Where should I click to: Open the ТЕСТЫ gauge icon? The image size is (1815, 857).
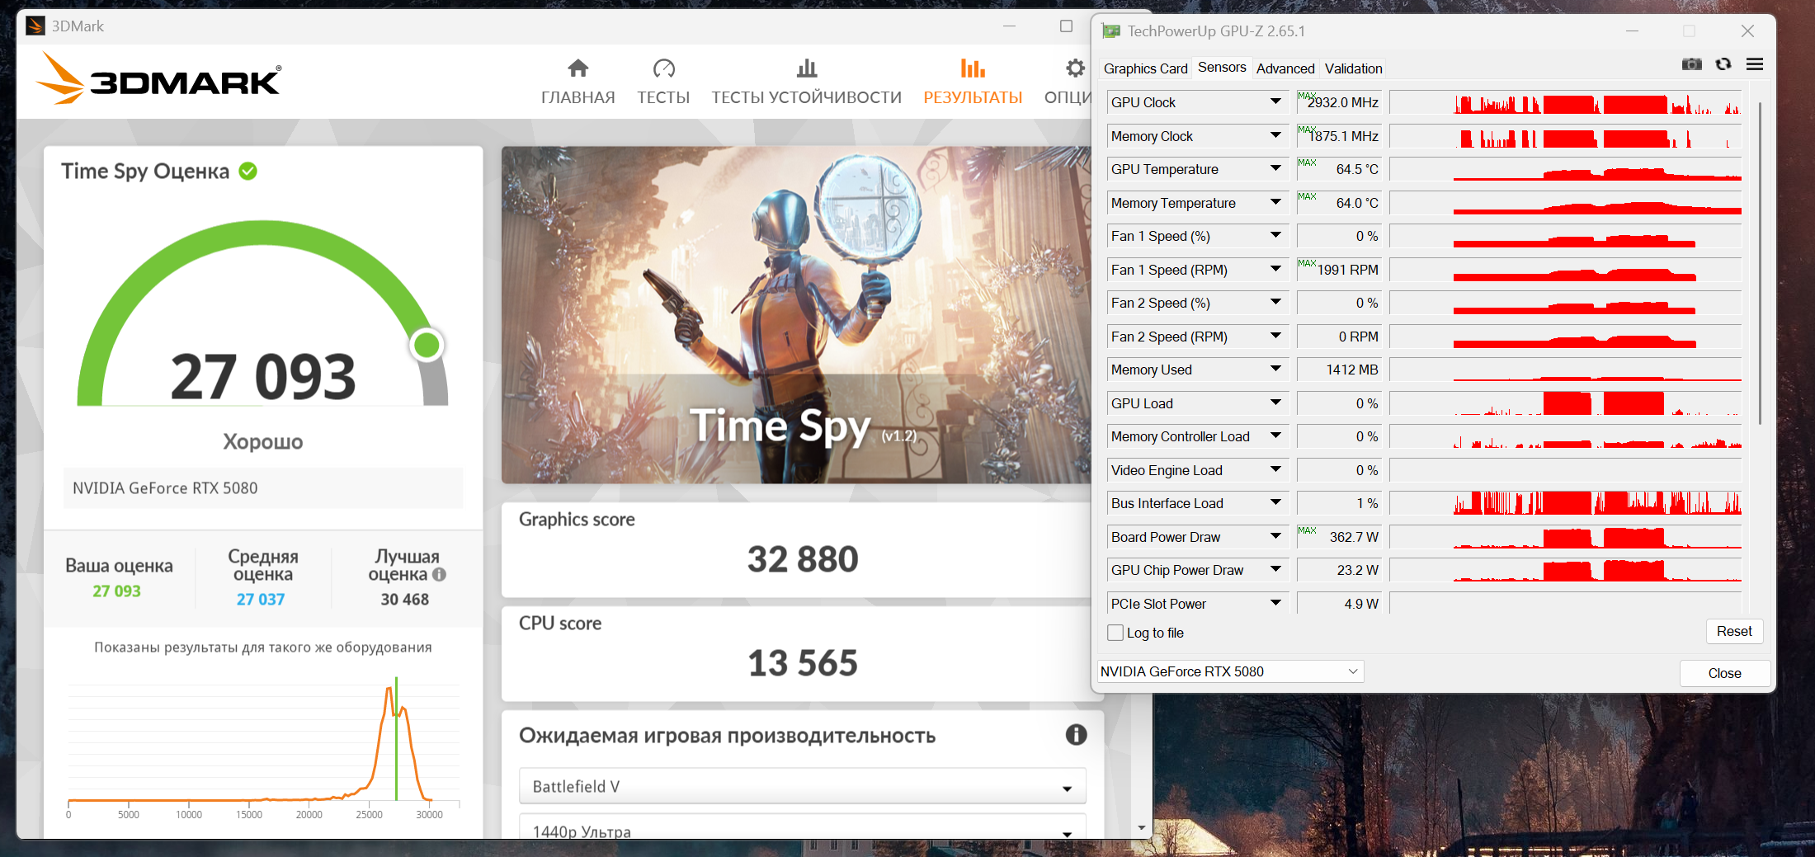[x=663, y=68]
